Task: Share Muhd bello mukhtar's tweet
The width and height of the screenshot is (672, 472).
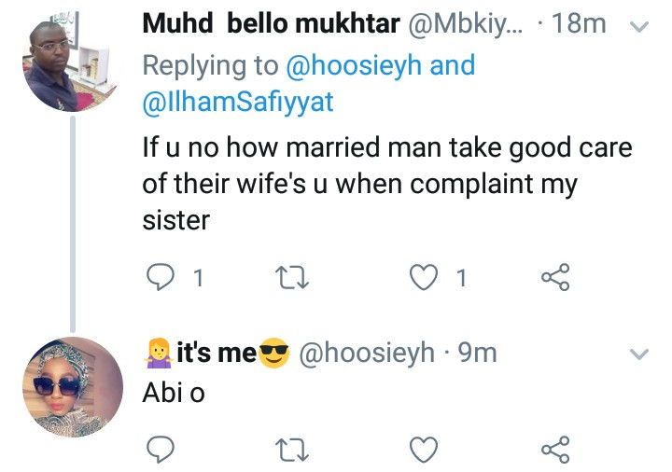Action: 556,277
